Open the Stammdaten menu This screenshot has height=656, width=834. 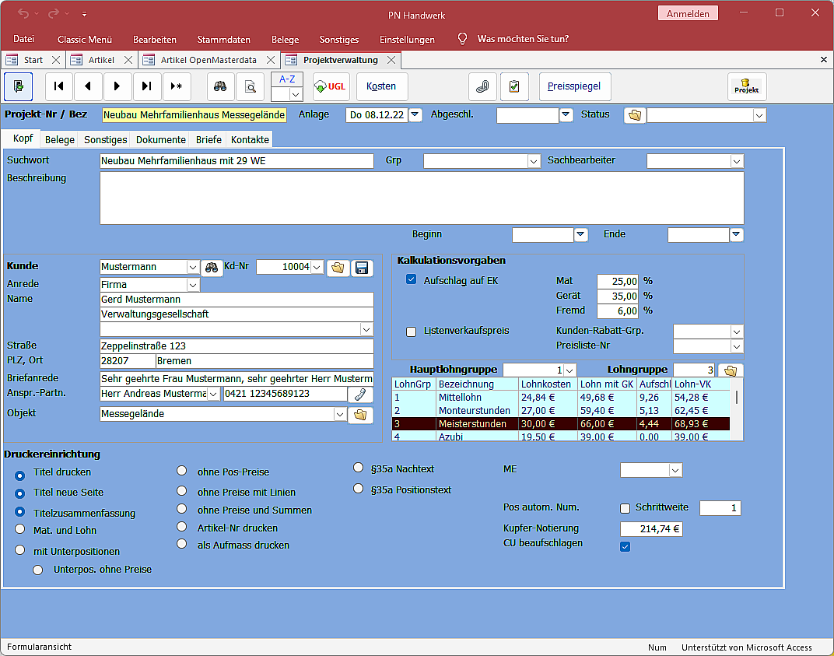(x=223, y=39)
